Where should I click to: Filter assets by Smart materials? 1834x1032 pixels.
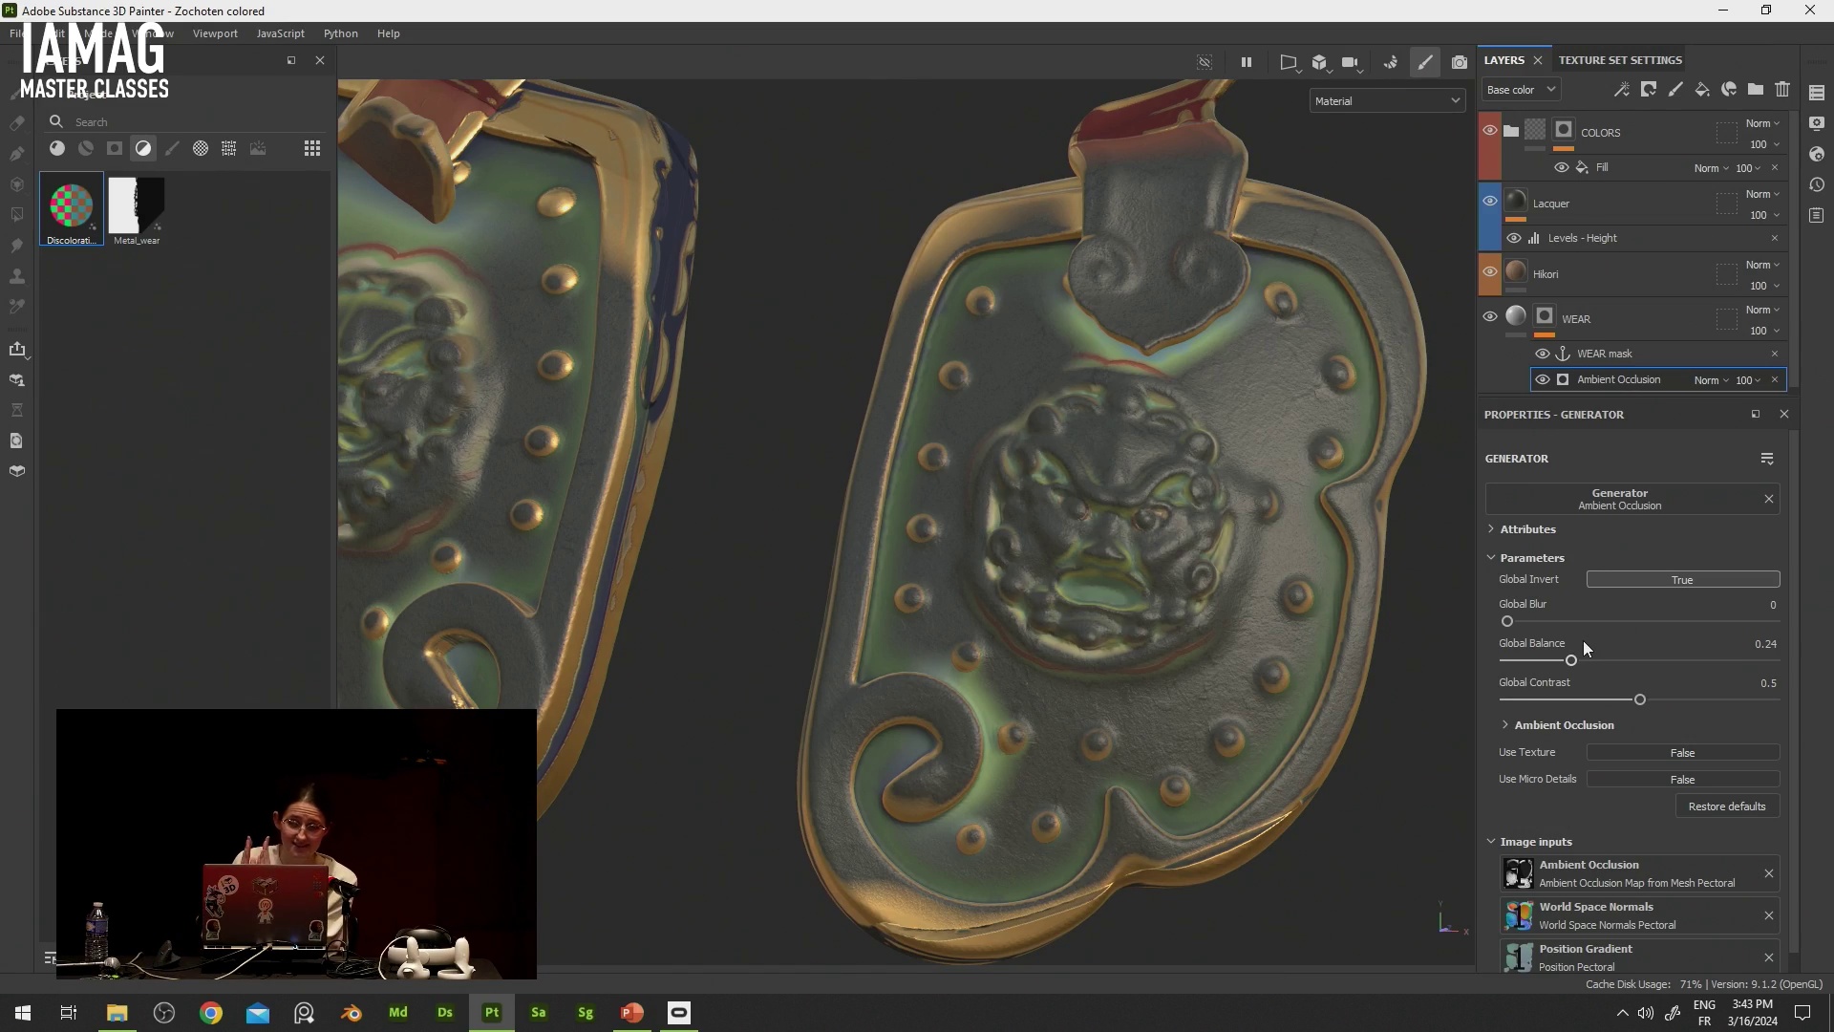pyautogui.click(x=86, y=148)
